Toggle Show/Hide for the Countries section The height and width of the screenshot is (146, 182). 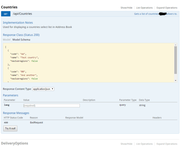tap(126, 8)
